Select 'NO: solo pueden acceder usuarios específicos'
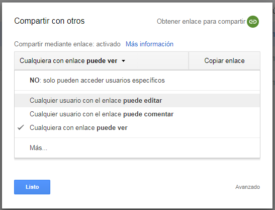 click(137, 81)
